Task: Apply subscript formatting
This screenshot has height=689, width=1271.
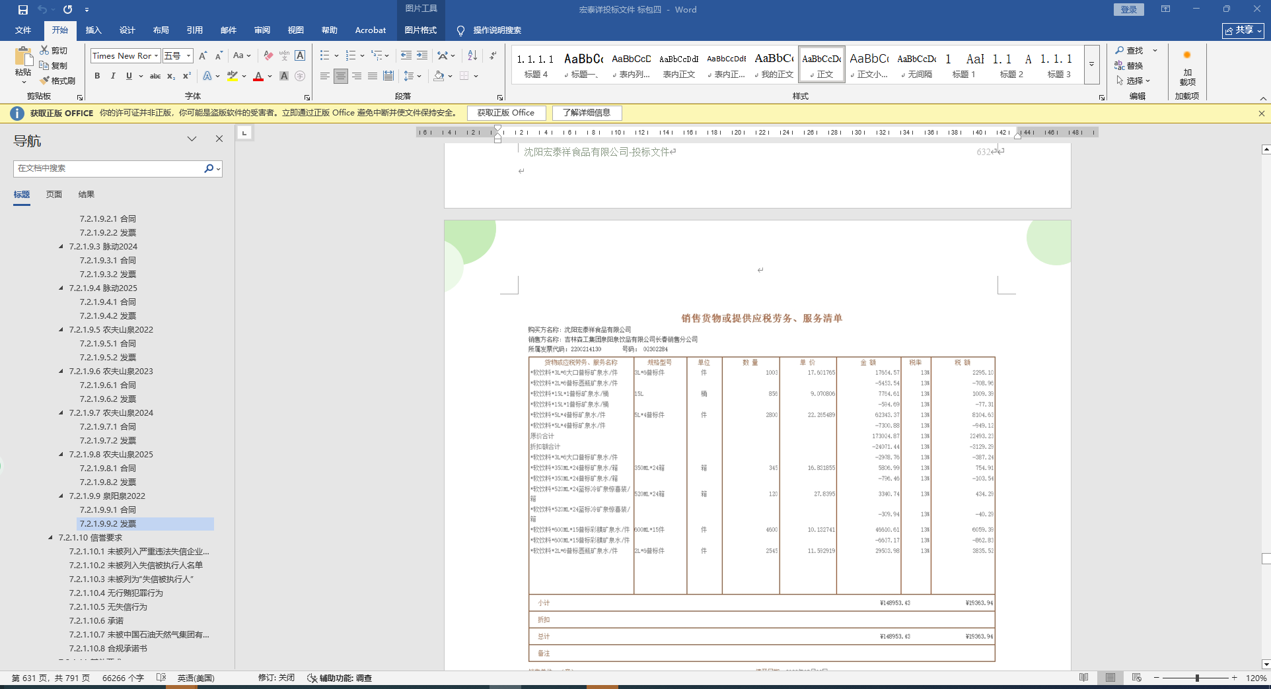Action: (171, 77)
